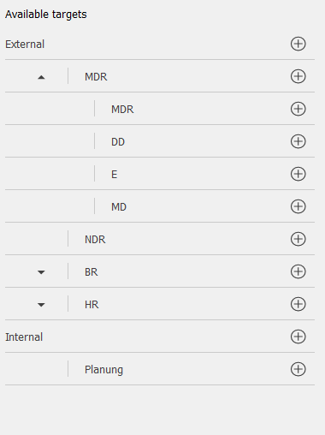Viewport: 325px width, 435px height.
Task: Add the Planung target
Action: pyautogui.click(x=298, y=369)
